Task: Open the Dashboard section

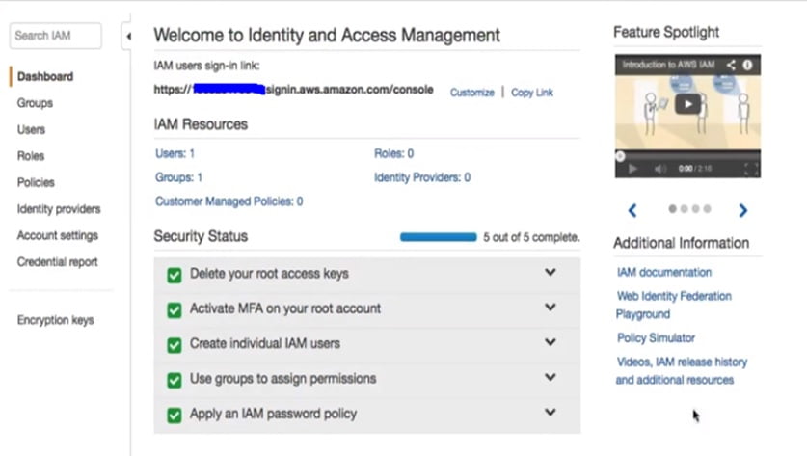Action: (x=45, y=77)
